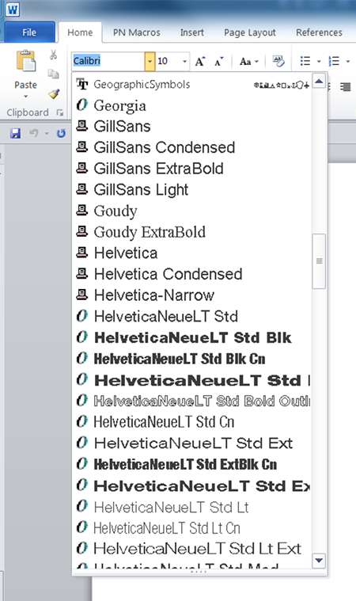Select the Helvetica Condensed font entry
356x601 pixels.
[168, 274]
